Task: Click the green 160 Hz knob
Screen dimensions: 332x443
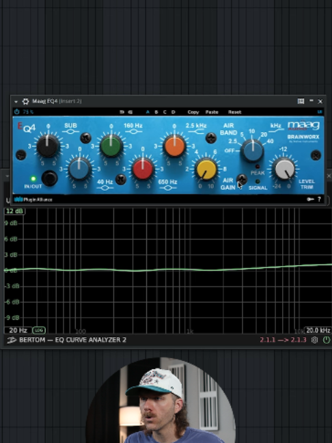Action: pos(111,146)
